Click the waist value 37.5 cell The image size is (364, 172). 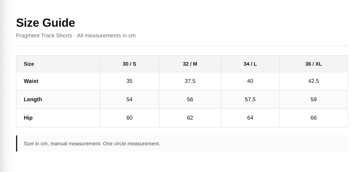[190, 81]
